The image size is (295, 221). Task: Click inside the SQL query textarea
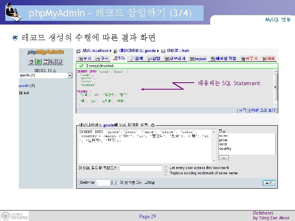(145, 146)
